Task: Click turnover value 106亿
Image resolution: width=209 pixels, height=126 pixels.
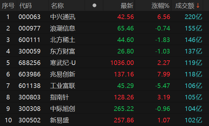Action: 194,86
